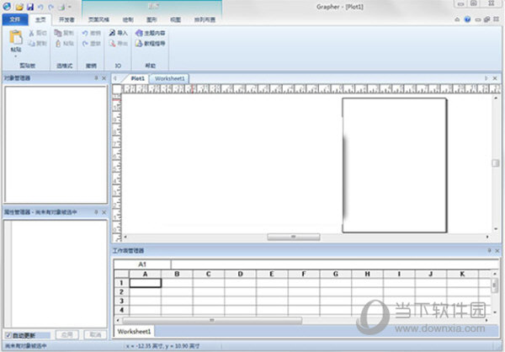Click the Copy icon in the clipboard group
This screenshot has height=352, width=505.
click(31, 43)
